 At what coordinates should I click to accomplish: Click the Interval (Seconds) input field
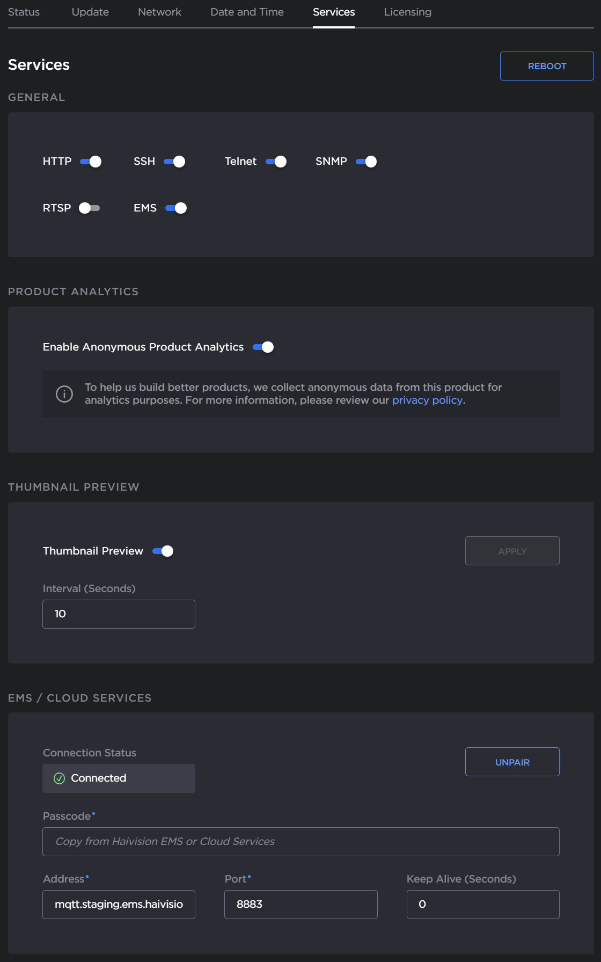tap(119, 614)
